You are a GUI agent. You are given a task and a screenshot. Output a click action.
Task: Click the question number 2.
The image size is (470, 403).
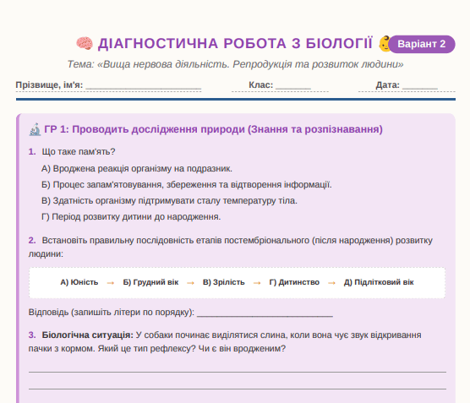(32, 240)
